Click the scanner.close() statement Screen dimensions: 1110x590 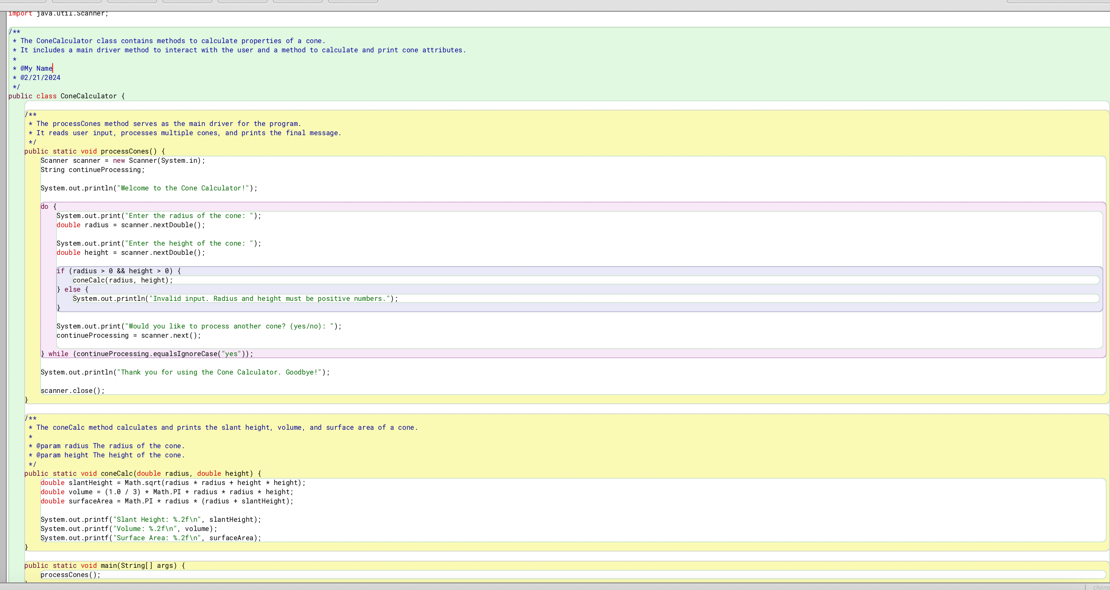[72, 390]
